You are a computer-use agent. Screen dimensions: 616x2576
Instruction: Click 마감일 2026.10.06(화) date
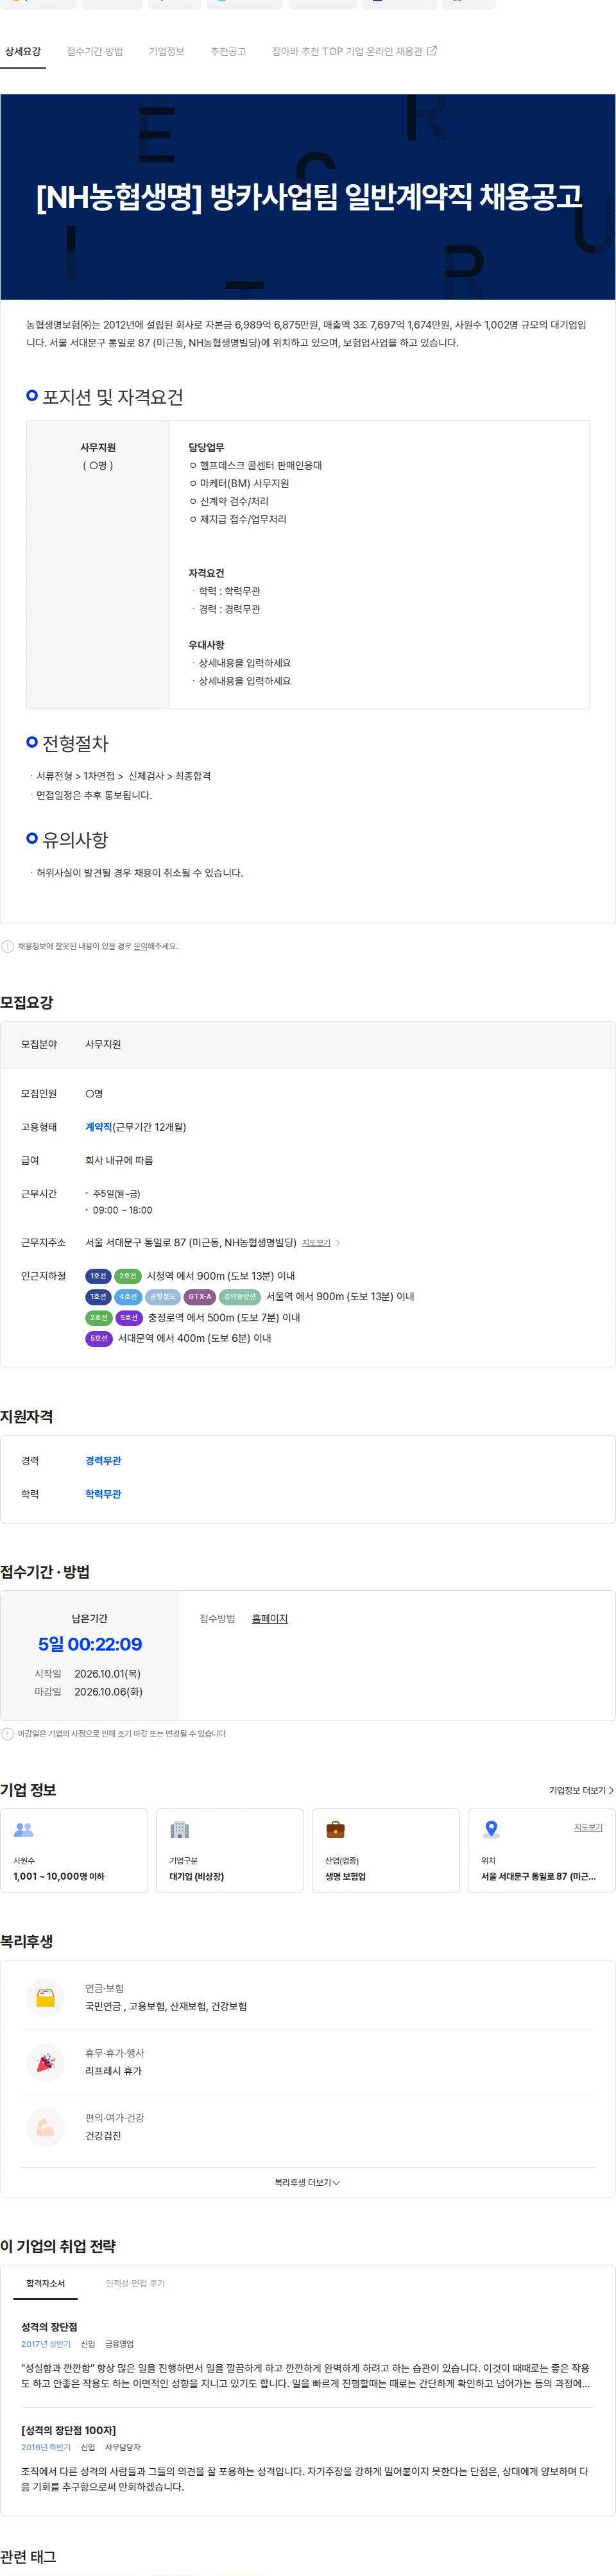coord(108,1692)
